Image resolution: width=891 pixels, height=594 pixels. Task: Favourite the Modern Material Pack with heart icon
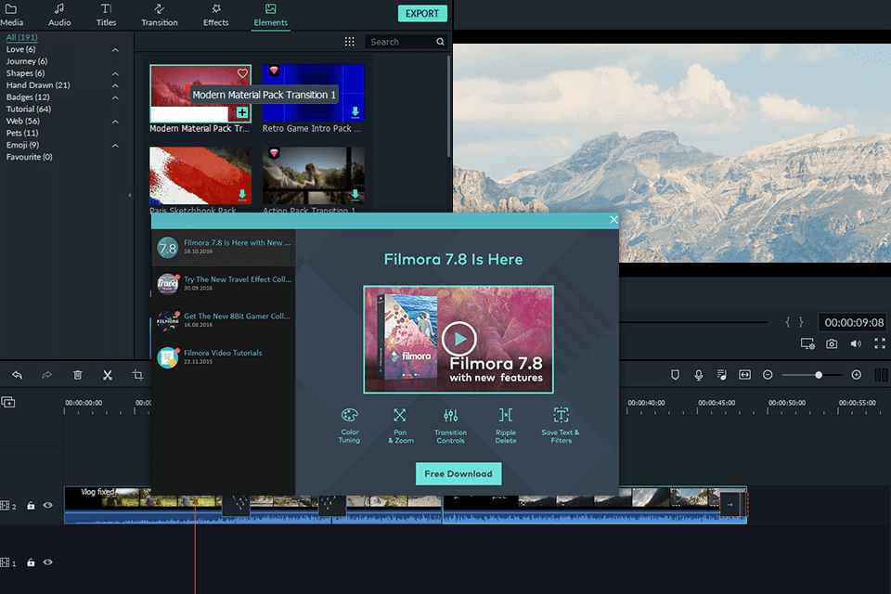tap(242, 73)
